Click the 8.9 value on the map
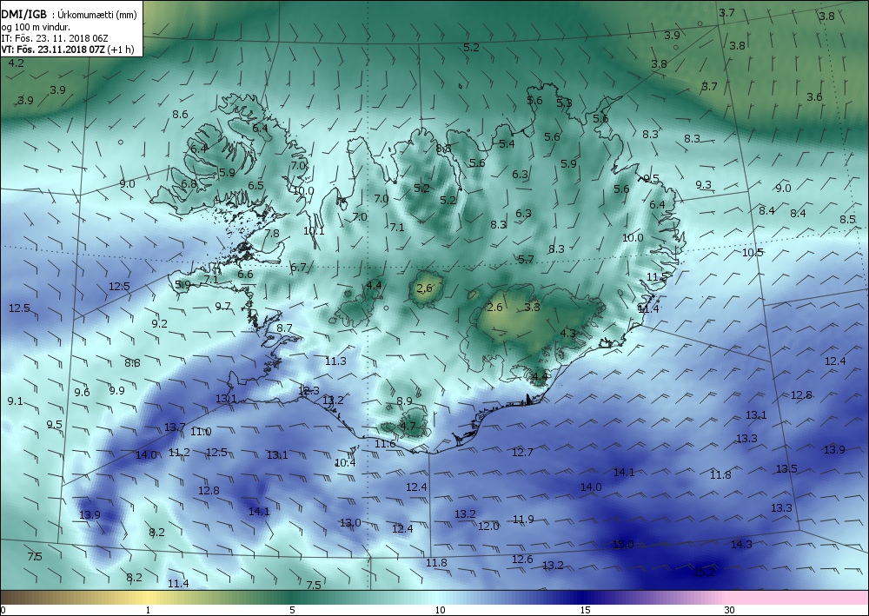The width and height of the screenshot is (869, 616). click(405, 401)
